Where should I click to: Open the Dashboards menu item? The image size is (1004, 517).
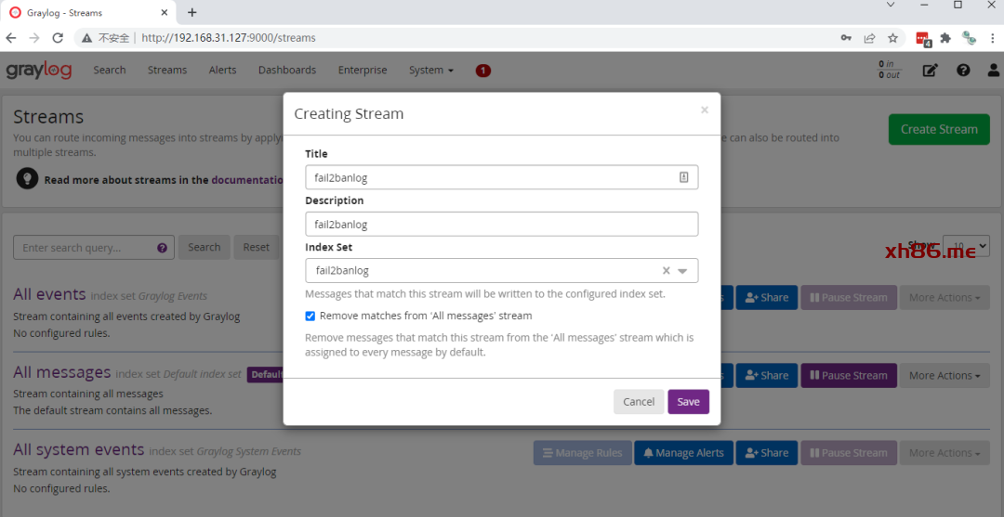click(287, 71)
